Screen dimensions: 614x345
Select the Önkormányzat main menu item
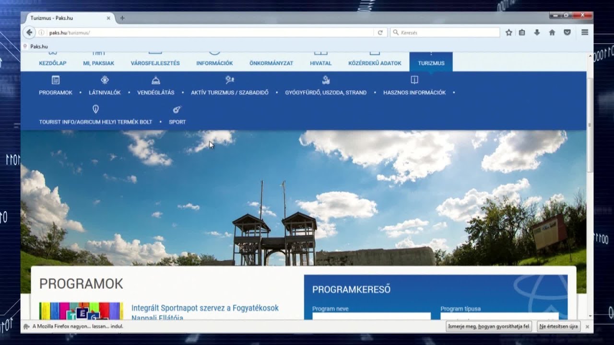[271, 63]
